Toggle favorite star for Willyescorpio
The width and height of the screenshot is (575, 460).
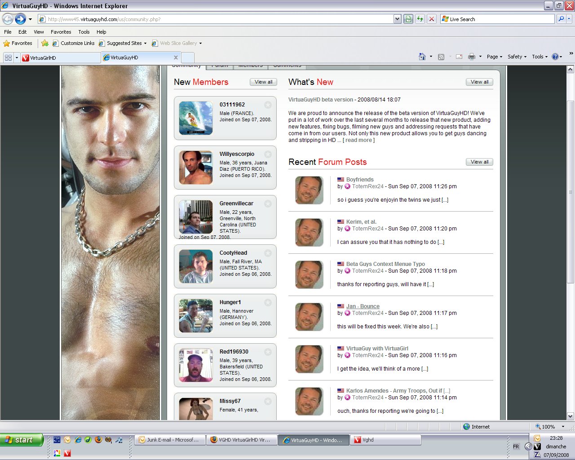(x=268, y=154)
